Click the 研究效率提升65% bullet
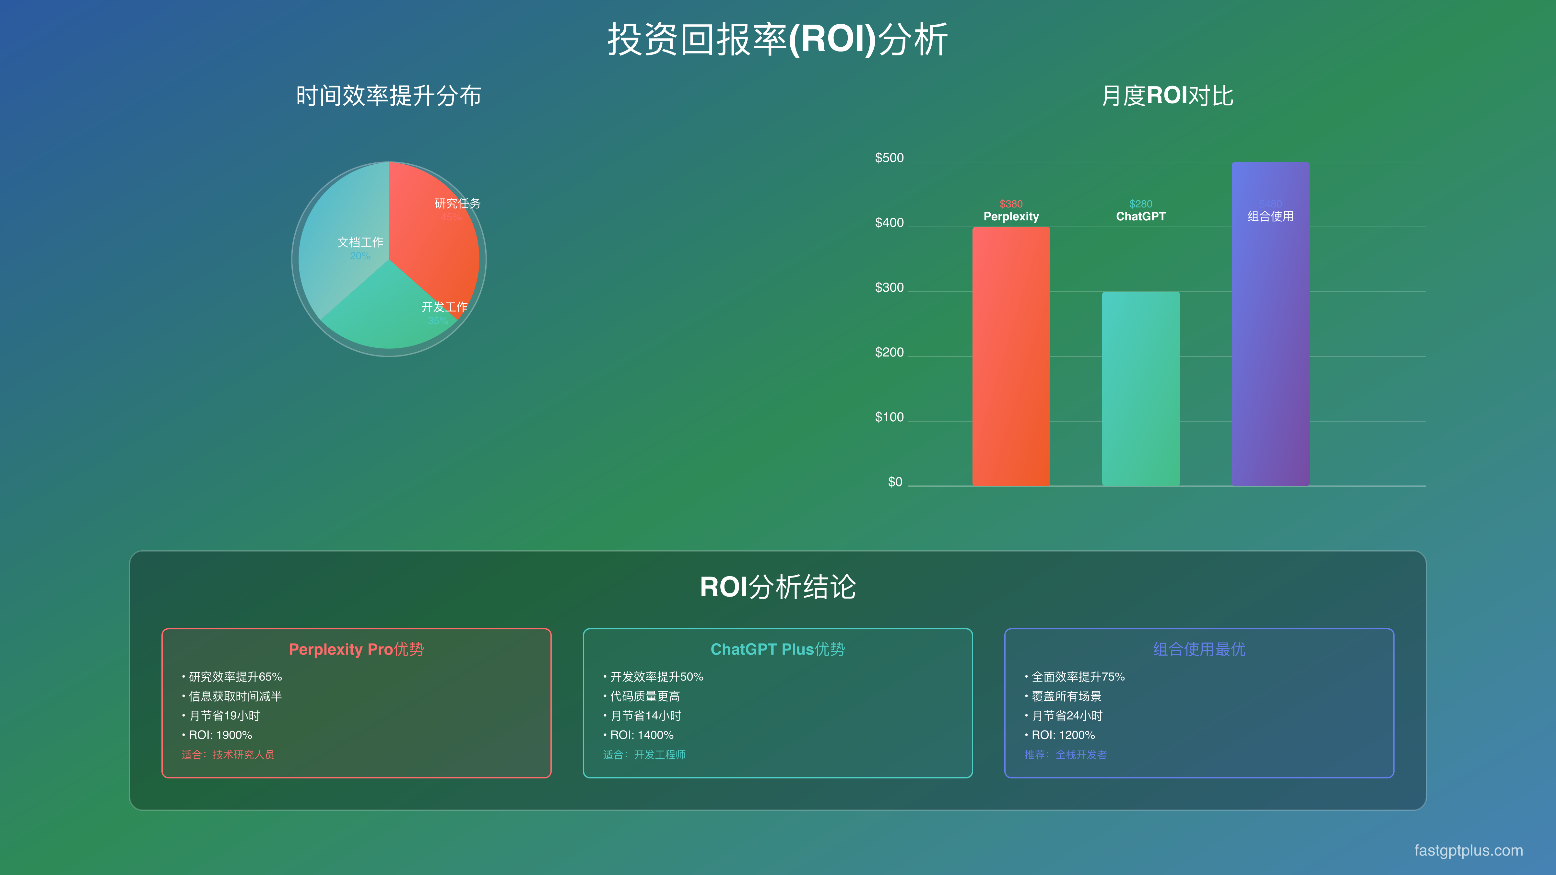Image resolution: width=1556 pixels, height=875 pixels. [x=232, y=677]
